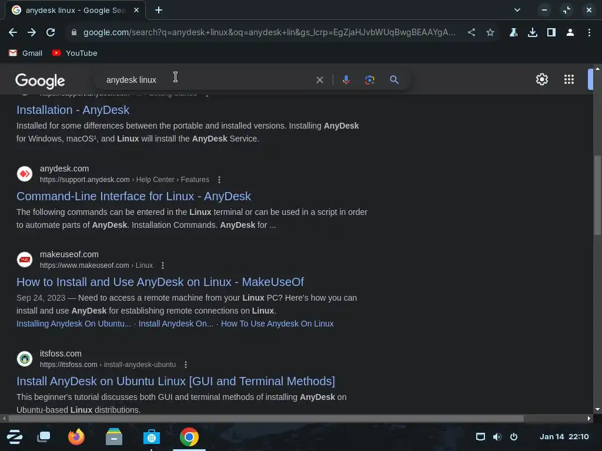
Task: Open the Google apps grid
Action: 569,79
